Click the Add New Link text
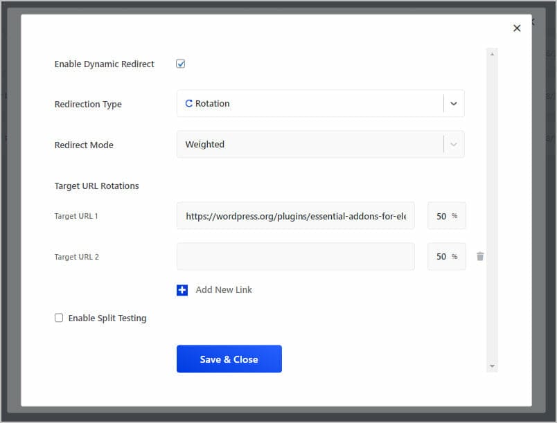557x423 pixels. point(224,290)
